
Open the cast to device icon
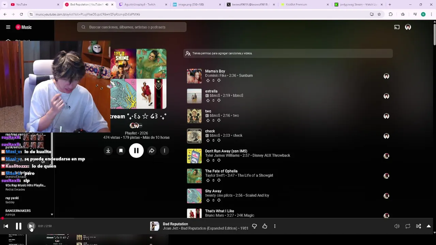[397, 27]
